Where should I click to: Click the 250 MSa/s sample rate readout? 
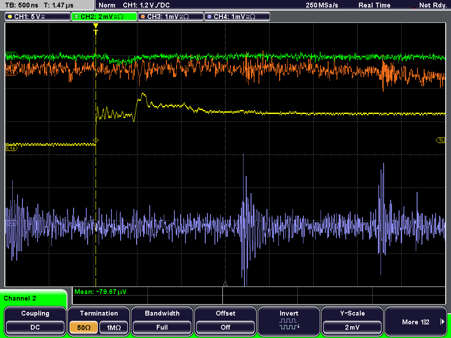322,5
